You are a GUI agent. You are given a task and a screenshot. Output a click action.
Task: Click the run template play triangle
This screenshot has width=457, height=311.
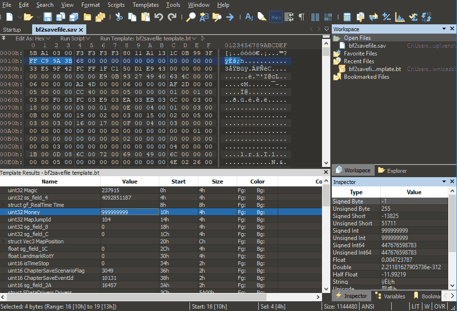click(x=203, y=38)
